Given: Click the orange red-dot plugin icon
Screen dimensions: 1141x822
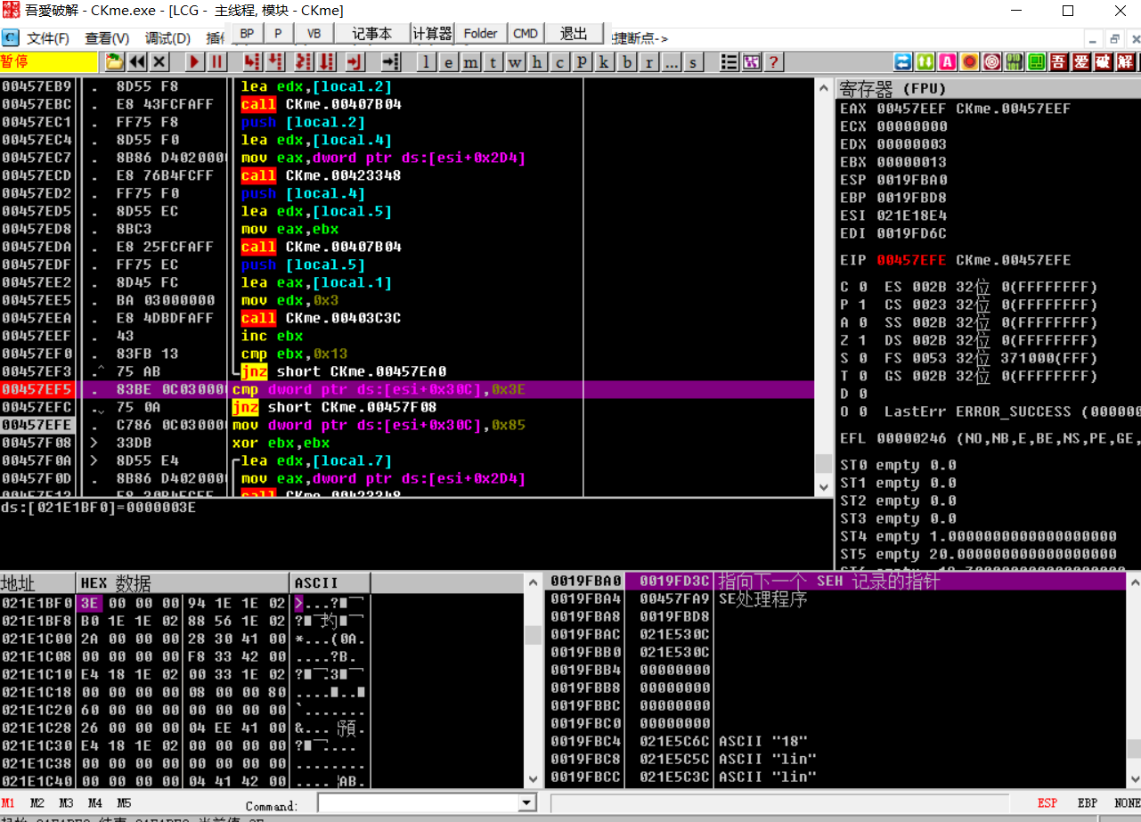Looking at the screenshot, I should click(x=970, y=61).
